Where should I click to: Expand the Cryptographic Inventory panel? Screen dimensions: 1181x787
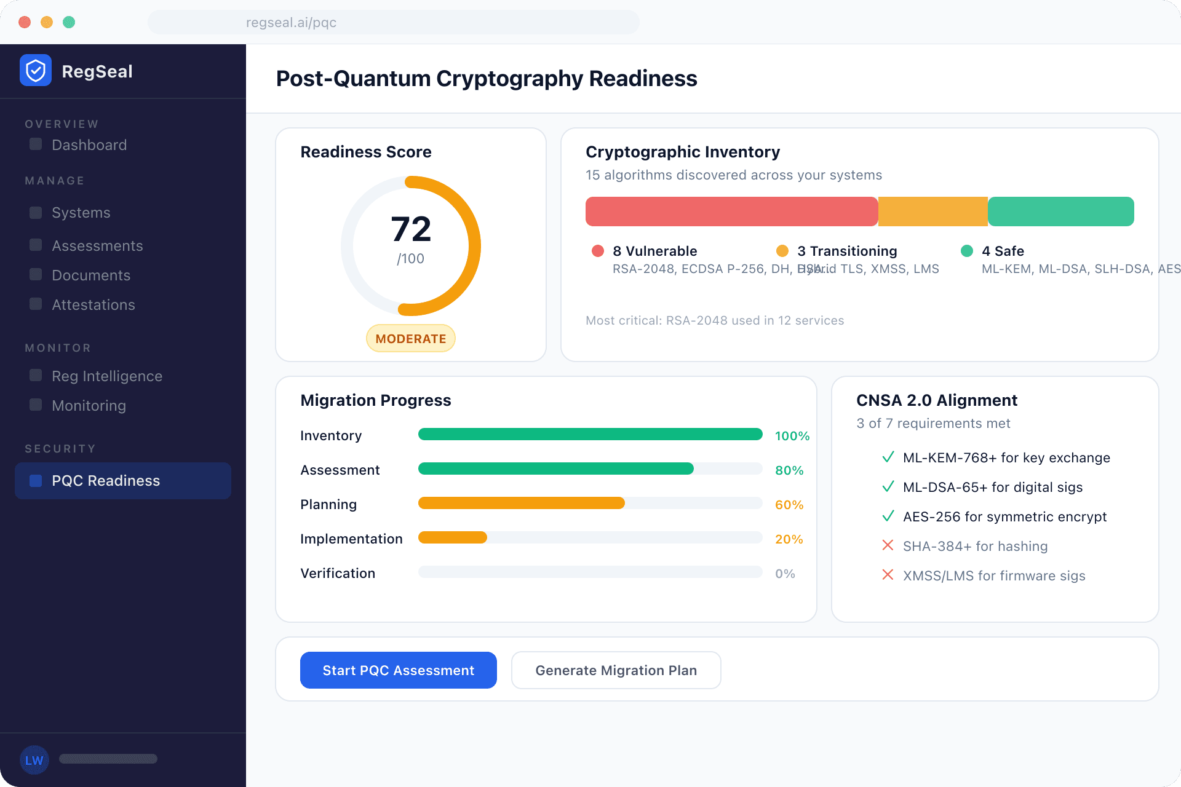tap(682, 152)
